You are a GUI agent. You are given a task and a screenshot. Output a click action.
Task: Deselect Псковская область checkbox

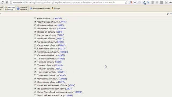[35, 32]
